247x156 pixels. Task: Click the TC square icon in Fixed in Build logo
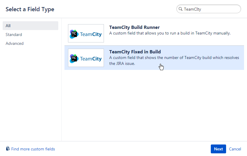[74, 58]
